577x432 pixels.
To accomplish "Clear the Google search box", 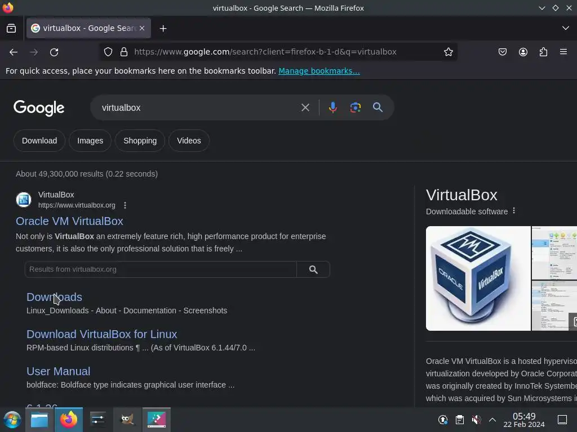I will click(x=305, y=107).
